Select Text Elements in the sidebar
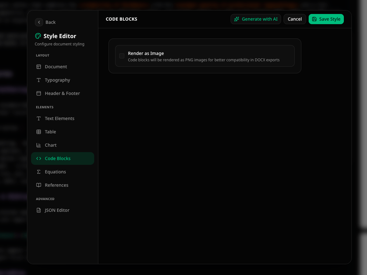367x275 pixels. point(62,118)
